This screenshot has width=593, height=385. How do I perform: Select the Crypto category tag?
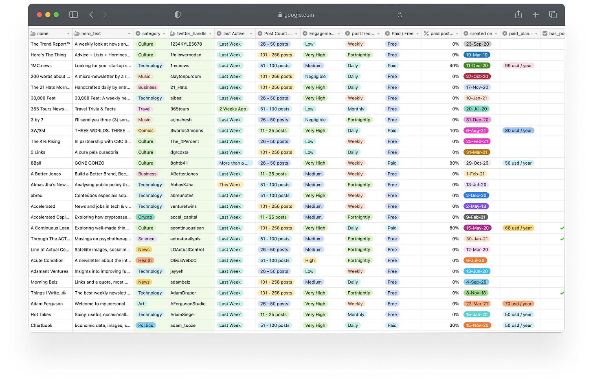click(x=145, y=217)
